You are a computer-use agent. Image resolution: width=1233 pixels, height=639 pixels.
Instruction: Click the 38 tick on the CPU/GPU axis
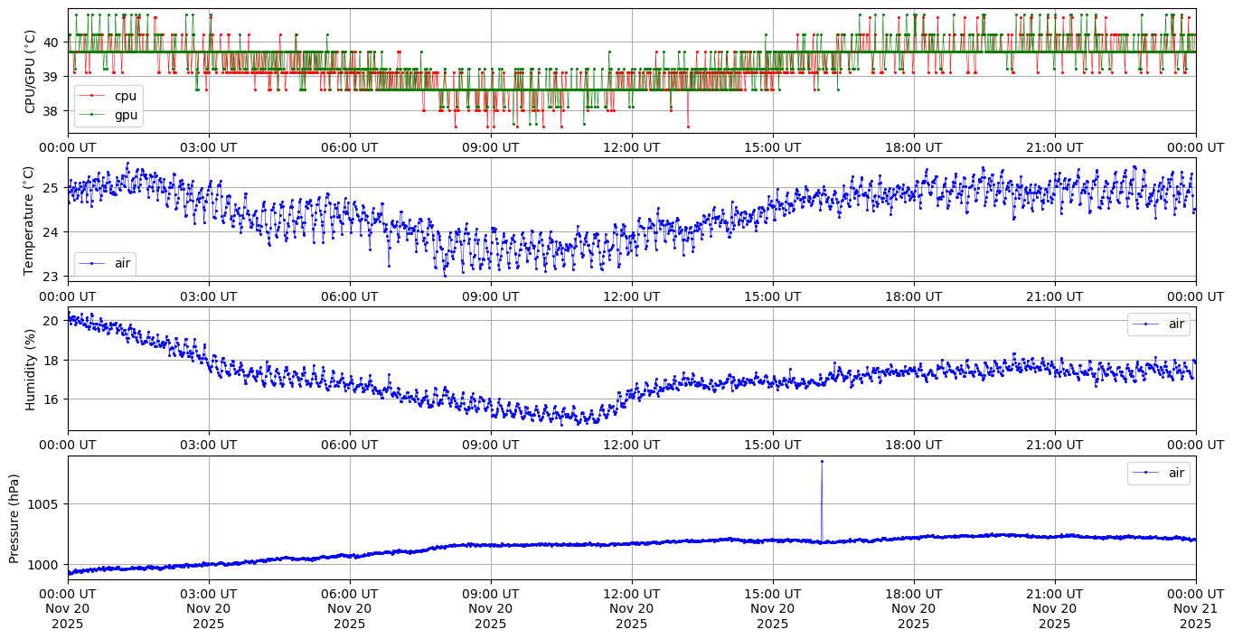(x=52, y=111)
